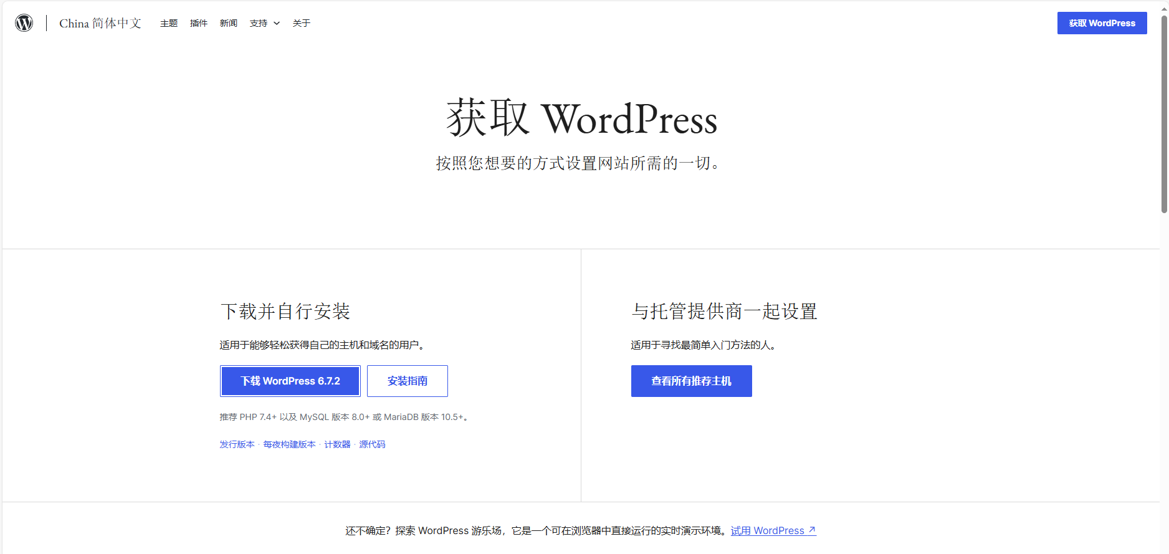The image size is (1169, 554).
Task: Click the 推荐 PHP 7.4+ requirements text
Action: [344, 417]
